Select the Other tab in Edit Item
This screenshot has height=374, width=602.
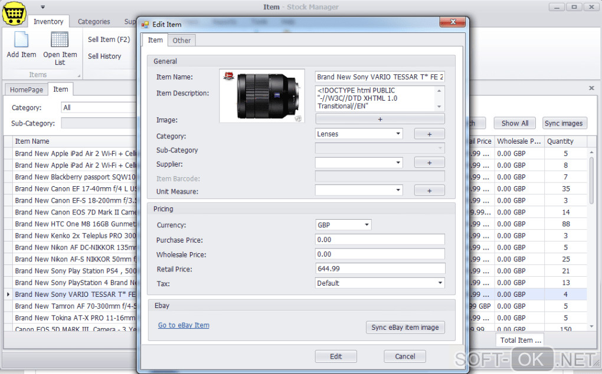point(182,40)
